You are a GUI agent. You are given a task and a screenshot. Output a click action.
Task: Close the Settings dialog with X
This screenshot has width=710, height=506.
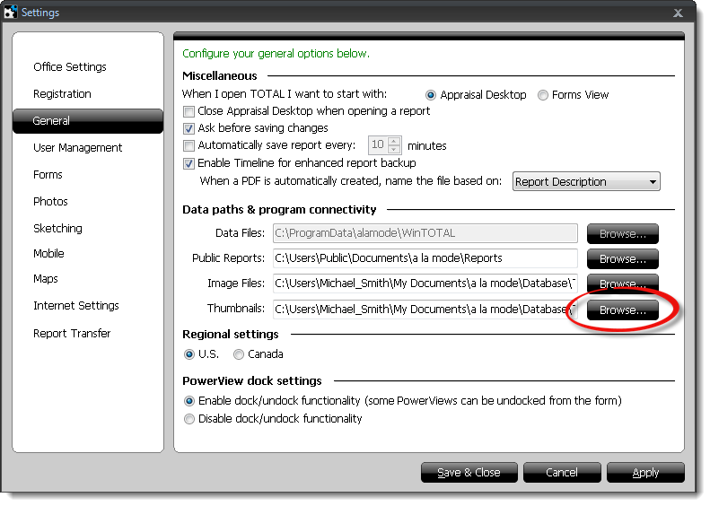[678, 13]
